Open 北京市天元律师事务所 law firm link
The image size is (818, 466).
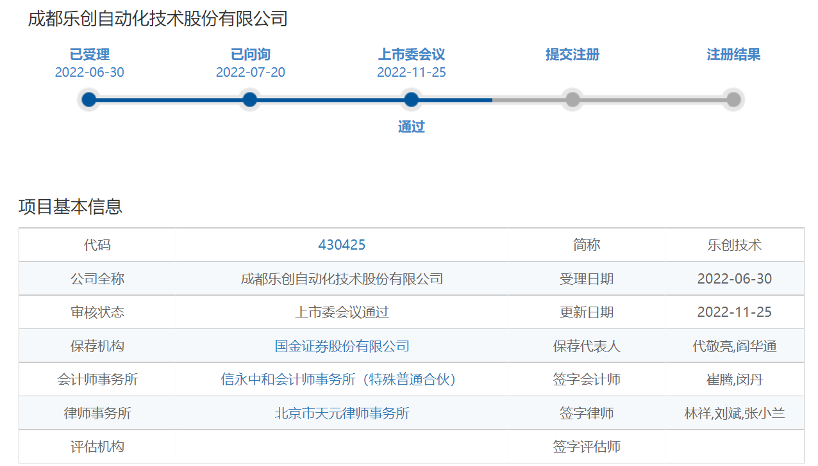[x=342, y=414]
